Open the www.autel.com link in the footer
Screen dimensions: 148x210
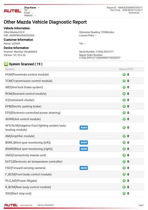click(26, 205)
